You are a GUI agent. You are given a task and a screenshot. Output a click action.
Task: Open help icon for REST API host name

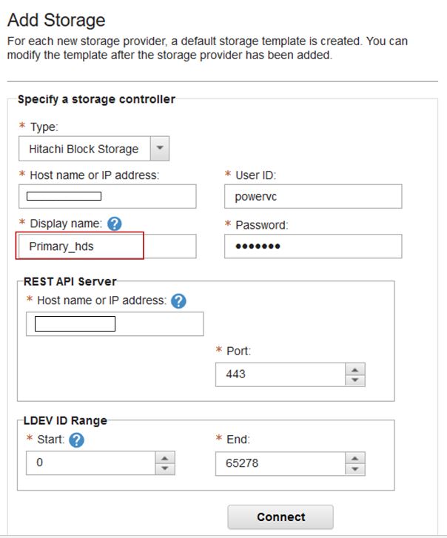point(178,301)
